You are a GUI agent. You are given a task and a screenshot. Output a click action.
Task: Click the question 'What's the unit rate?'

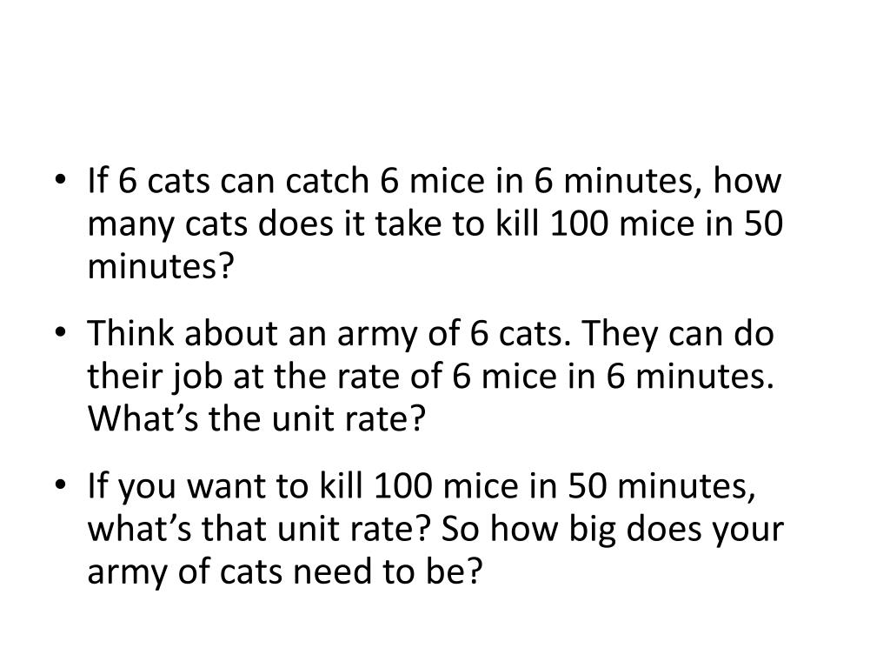(256, 418)
